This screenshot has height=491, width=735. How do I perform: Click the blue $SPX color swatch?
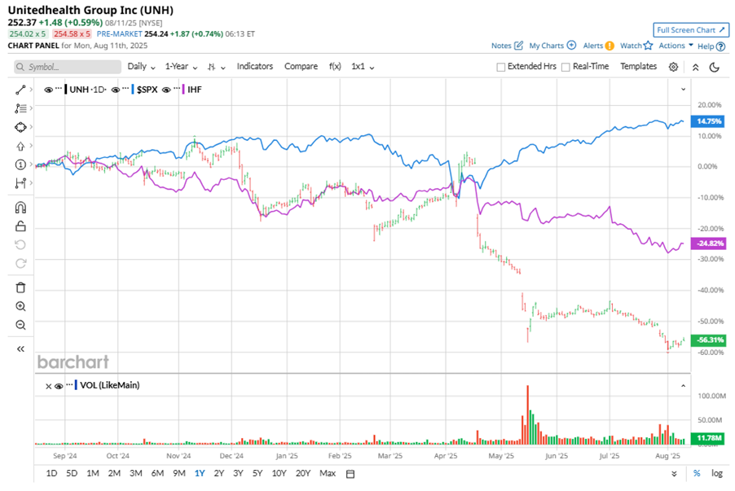pos(133,89)
